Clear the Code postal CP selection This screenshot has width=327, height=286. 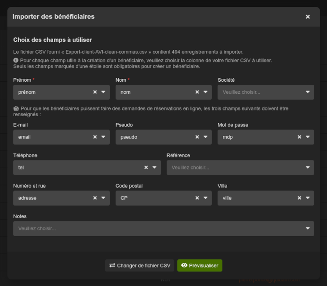click(197, 198)
